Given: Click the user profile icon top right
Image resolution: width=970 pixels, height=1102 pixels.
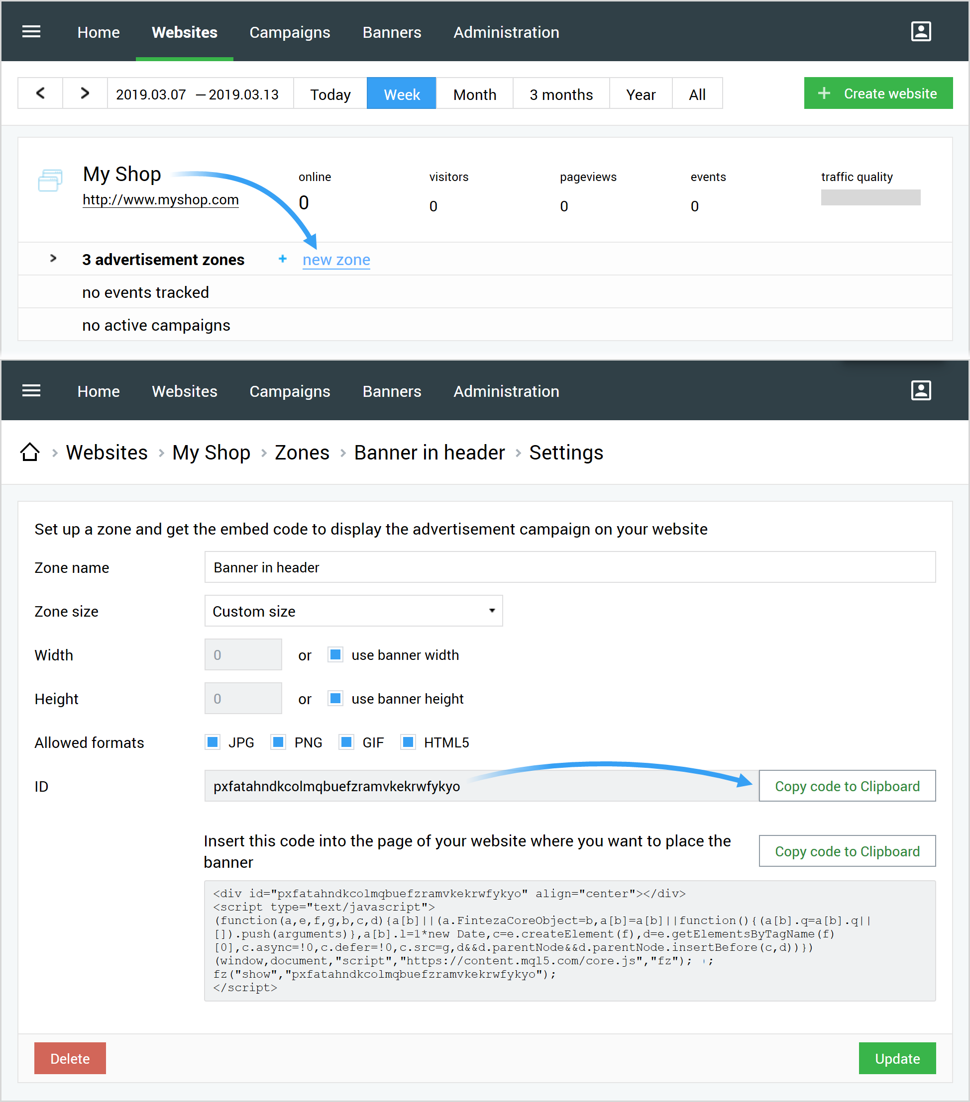Looking at the screenshot, I should tap(921, 32).
